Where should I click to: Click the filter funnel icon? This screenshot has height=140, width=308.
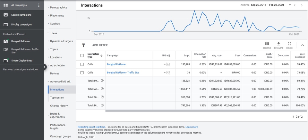click(x=84, y=45)
